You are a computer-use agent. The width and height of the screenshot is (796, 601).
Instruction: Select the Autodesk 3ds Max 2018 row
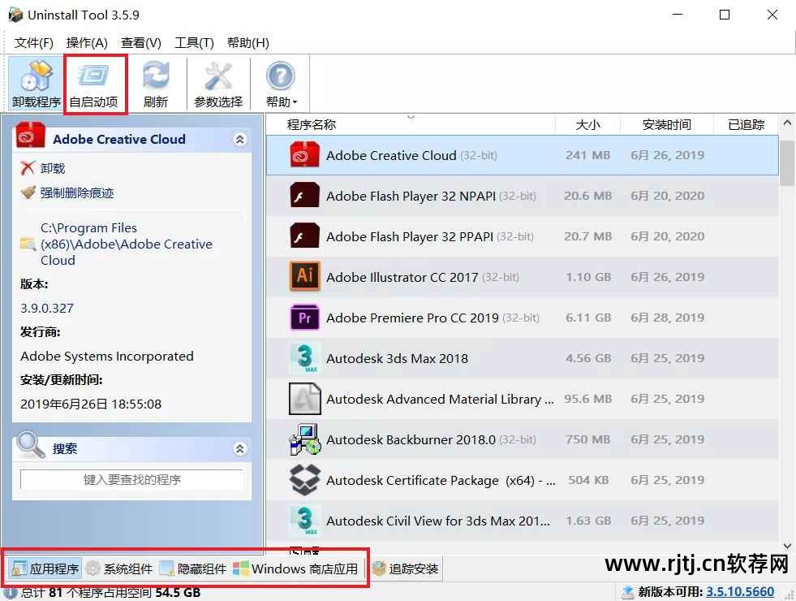click(523, 358)
